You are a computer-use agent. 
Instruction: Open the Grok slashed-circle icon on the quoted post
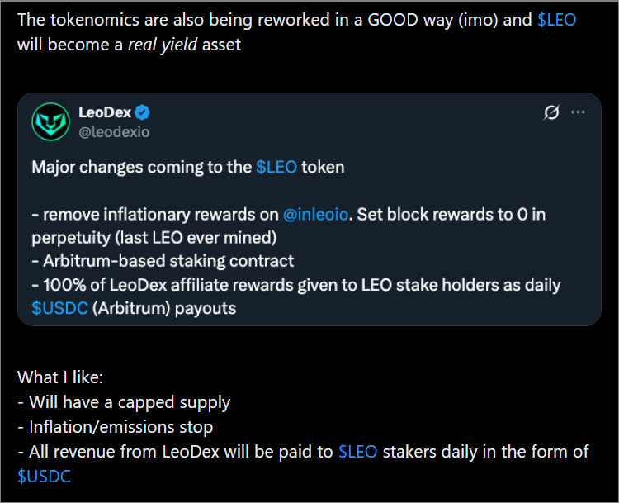click(x=551, y=112)
